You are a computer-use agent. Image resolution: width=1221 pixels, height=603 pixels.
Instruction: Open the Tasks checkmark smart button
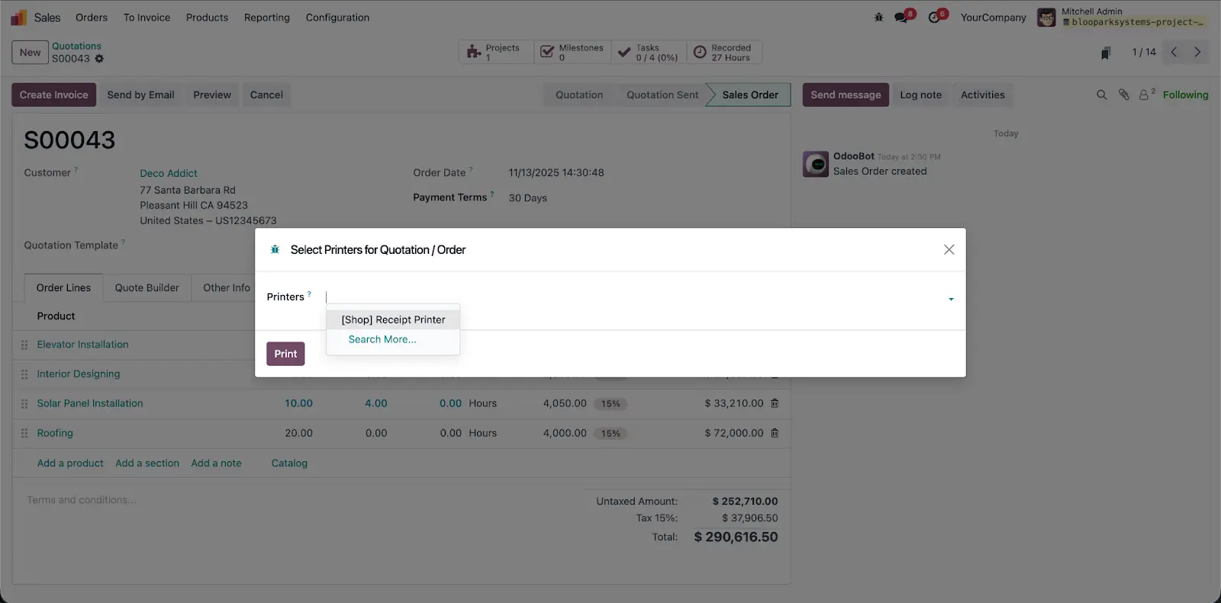pyautogui.click(x=649, y=52)
